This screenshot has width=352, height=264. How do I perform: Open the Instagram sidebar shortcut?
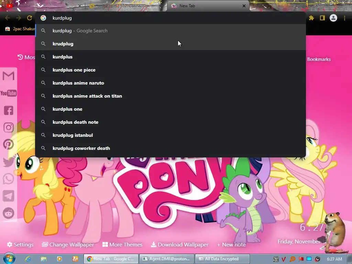9,128
